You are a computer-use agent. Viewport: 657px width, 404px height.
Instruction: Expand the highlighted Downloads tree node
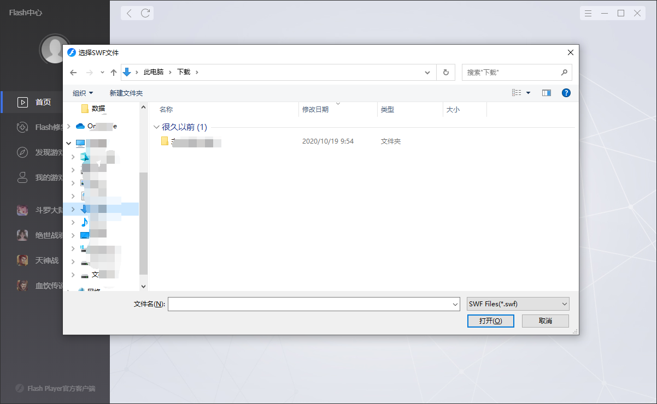[73, 209]
